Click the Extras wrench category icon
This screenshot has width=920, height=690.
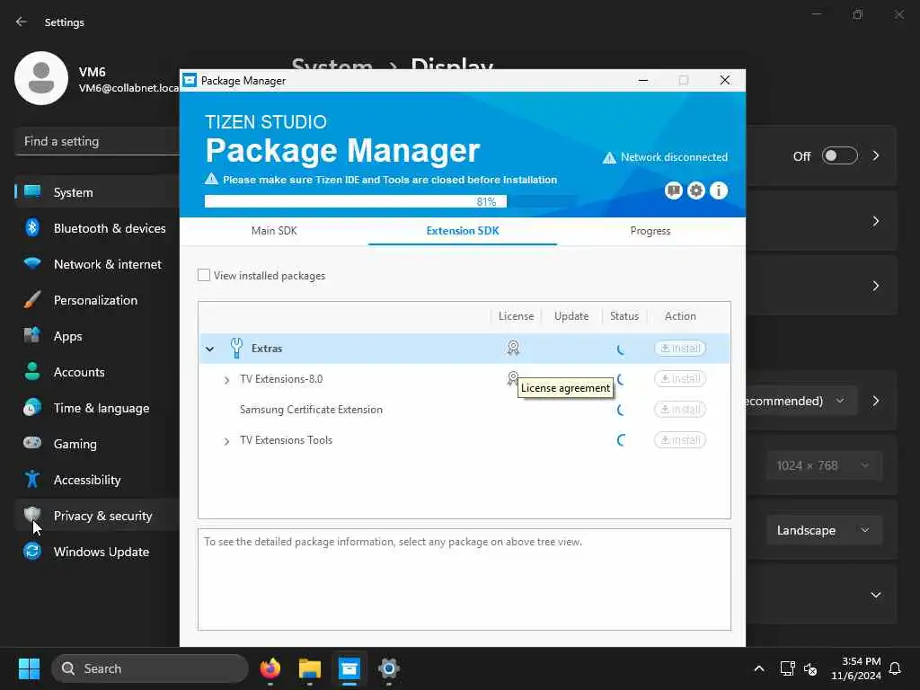pyautogui.click(x=236, y=348)
